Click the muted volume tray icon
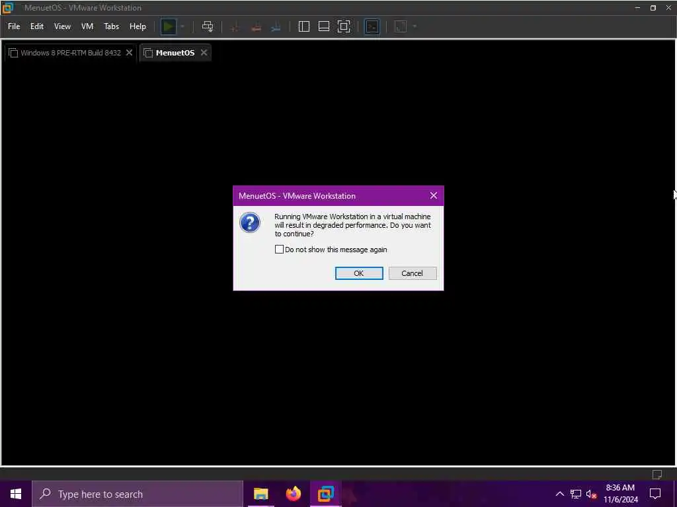Viewport: 677px width, 507px height. 591,494
